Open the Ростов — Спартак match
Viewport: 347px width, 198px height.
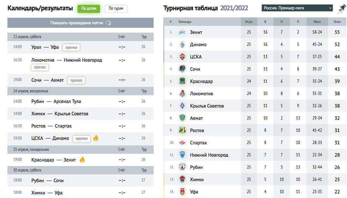52,126
